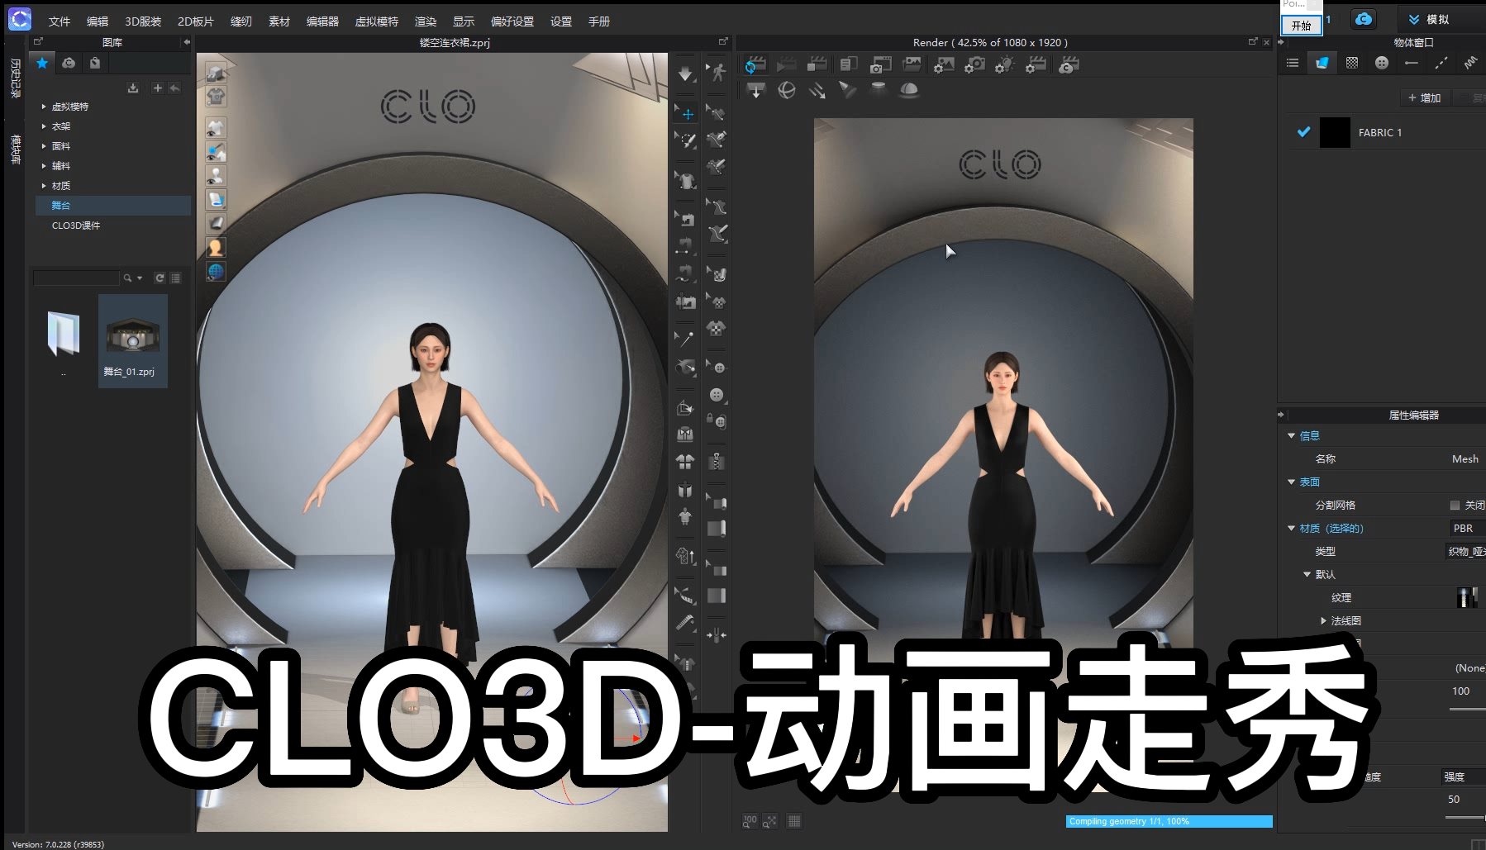Click the 增加 add fabric button
1486x850 pixels.
click(1424, 97)
